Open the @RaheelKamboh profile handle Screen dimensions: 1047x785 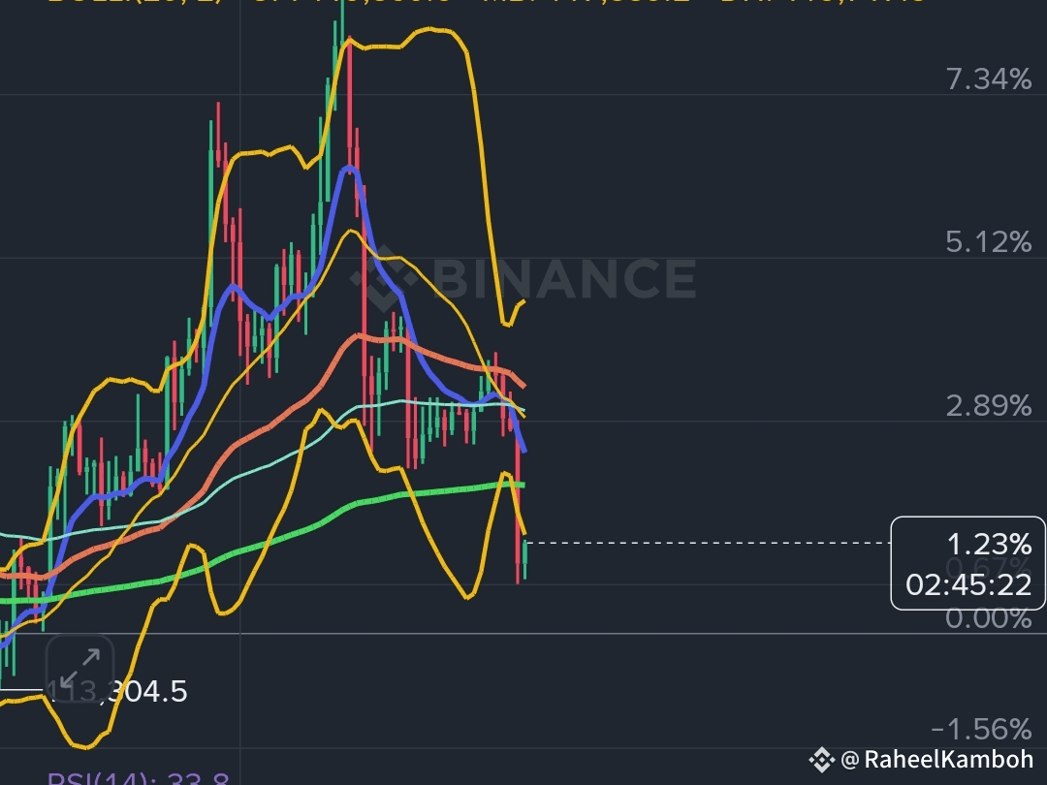pos(936,759)
